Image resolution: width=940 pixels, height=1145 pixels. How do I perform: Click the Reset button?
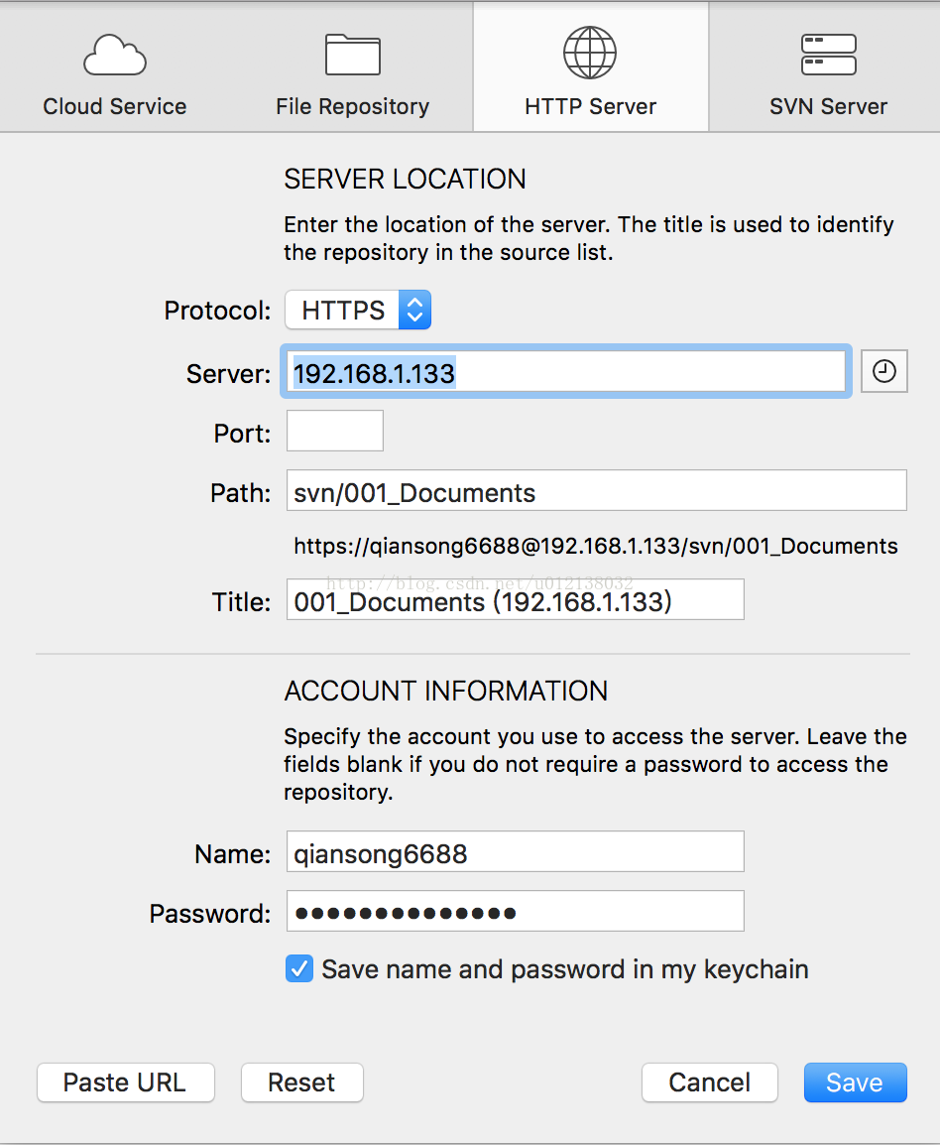click(302, 1082)
